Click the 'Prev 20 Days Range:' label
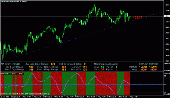 click(48, 69)
